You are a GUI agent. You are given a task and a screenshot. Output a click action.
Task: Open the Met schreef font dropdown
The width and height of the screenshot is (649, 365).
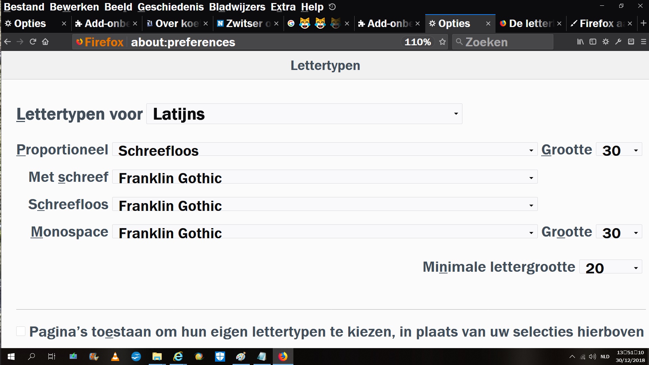324,177
